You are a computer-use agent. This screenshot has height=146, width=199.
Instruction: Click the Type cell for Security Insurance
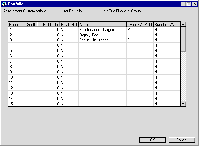pyautogui.click(x=140, y=40)
